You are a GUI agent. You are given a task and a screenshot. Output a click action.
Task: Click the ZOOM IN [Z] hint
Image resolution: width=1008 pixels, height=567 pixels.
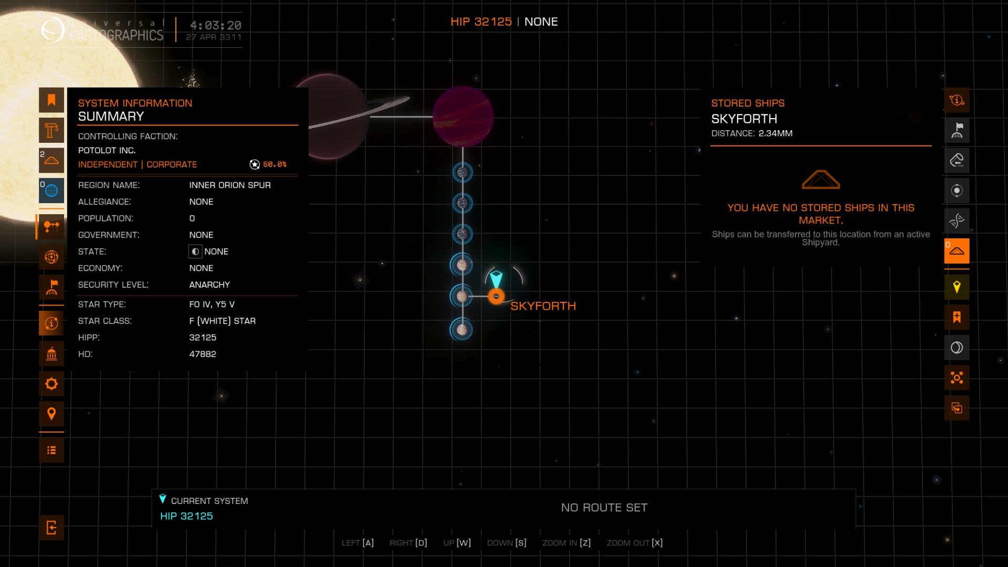(x=566, y=543)
